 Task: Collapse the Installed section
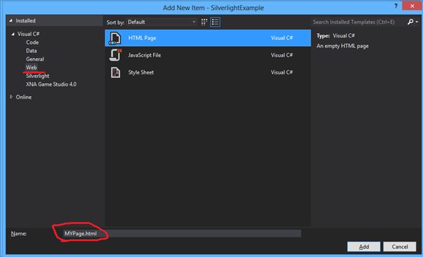11,20
